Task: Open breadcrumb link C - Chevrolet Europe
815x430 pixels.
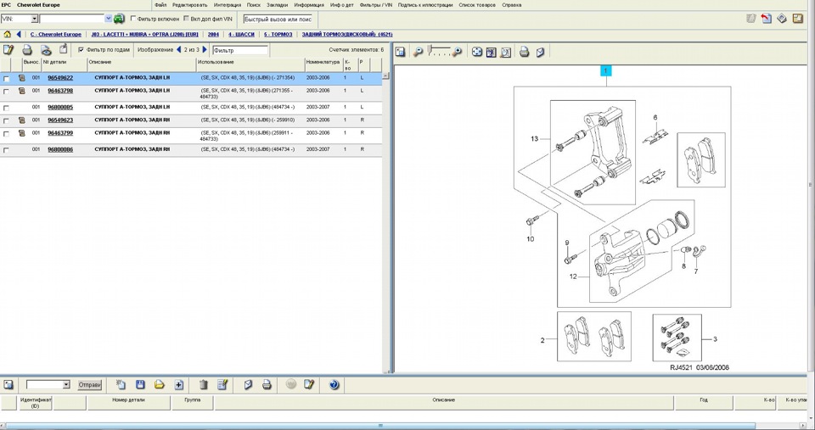Action: 56,34
